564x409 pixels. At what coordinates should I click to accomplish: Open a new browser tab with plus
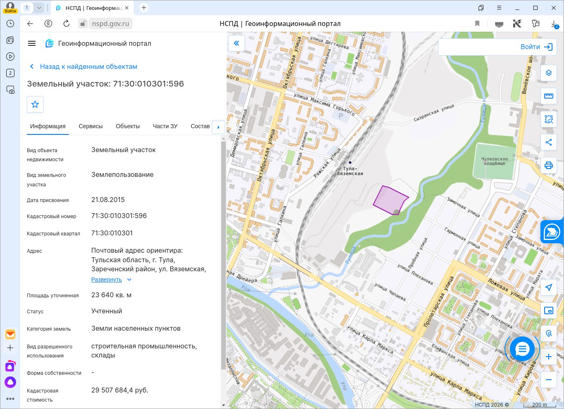pyautogui.click(x=144, y=8)
